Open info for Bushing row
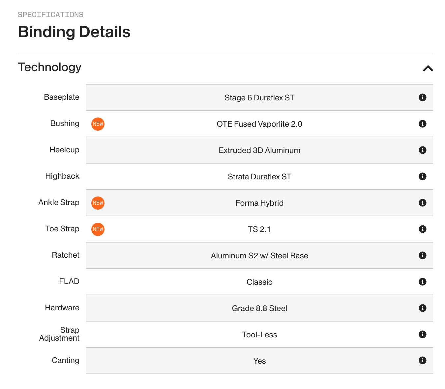The image size is (445, 389). tap(422, 124)
